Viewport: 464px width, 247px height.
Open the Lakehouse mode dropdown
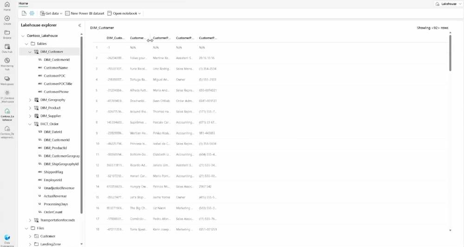click(x=448, y=4)
